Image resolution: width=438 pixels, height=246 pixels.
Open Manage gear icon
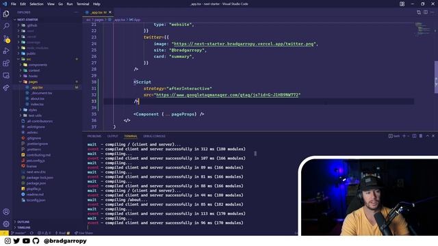6,223
